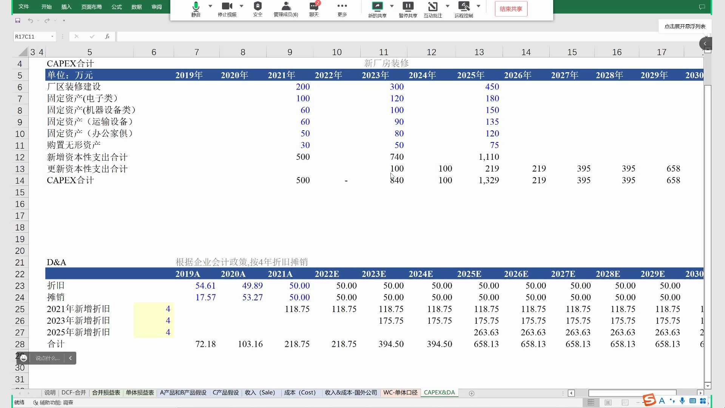Image resolution: width=725 pixels, height=408 pixels.
Task: Click the Name Box showing R17C11
Action: coord(32,37)
